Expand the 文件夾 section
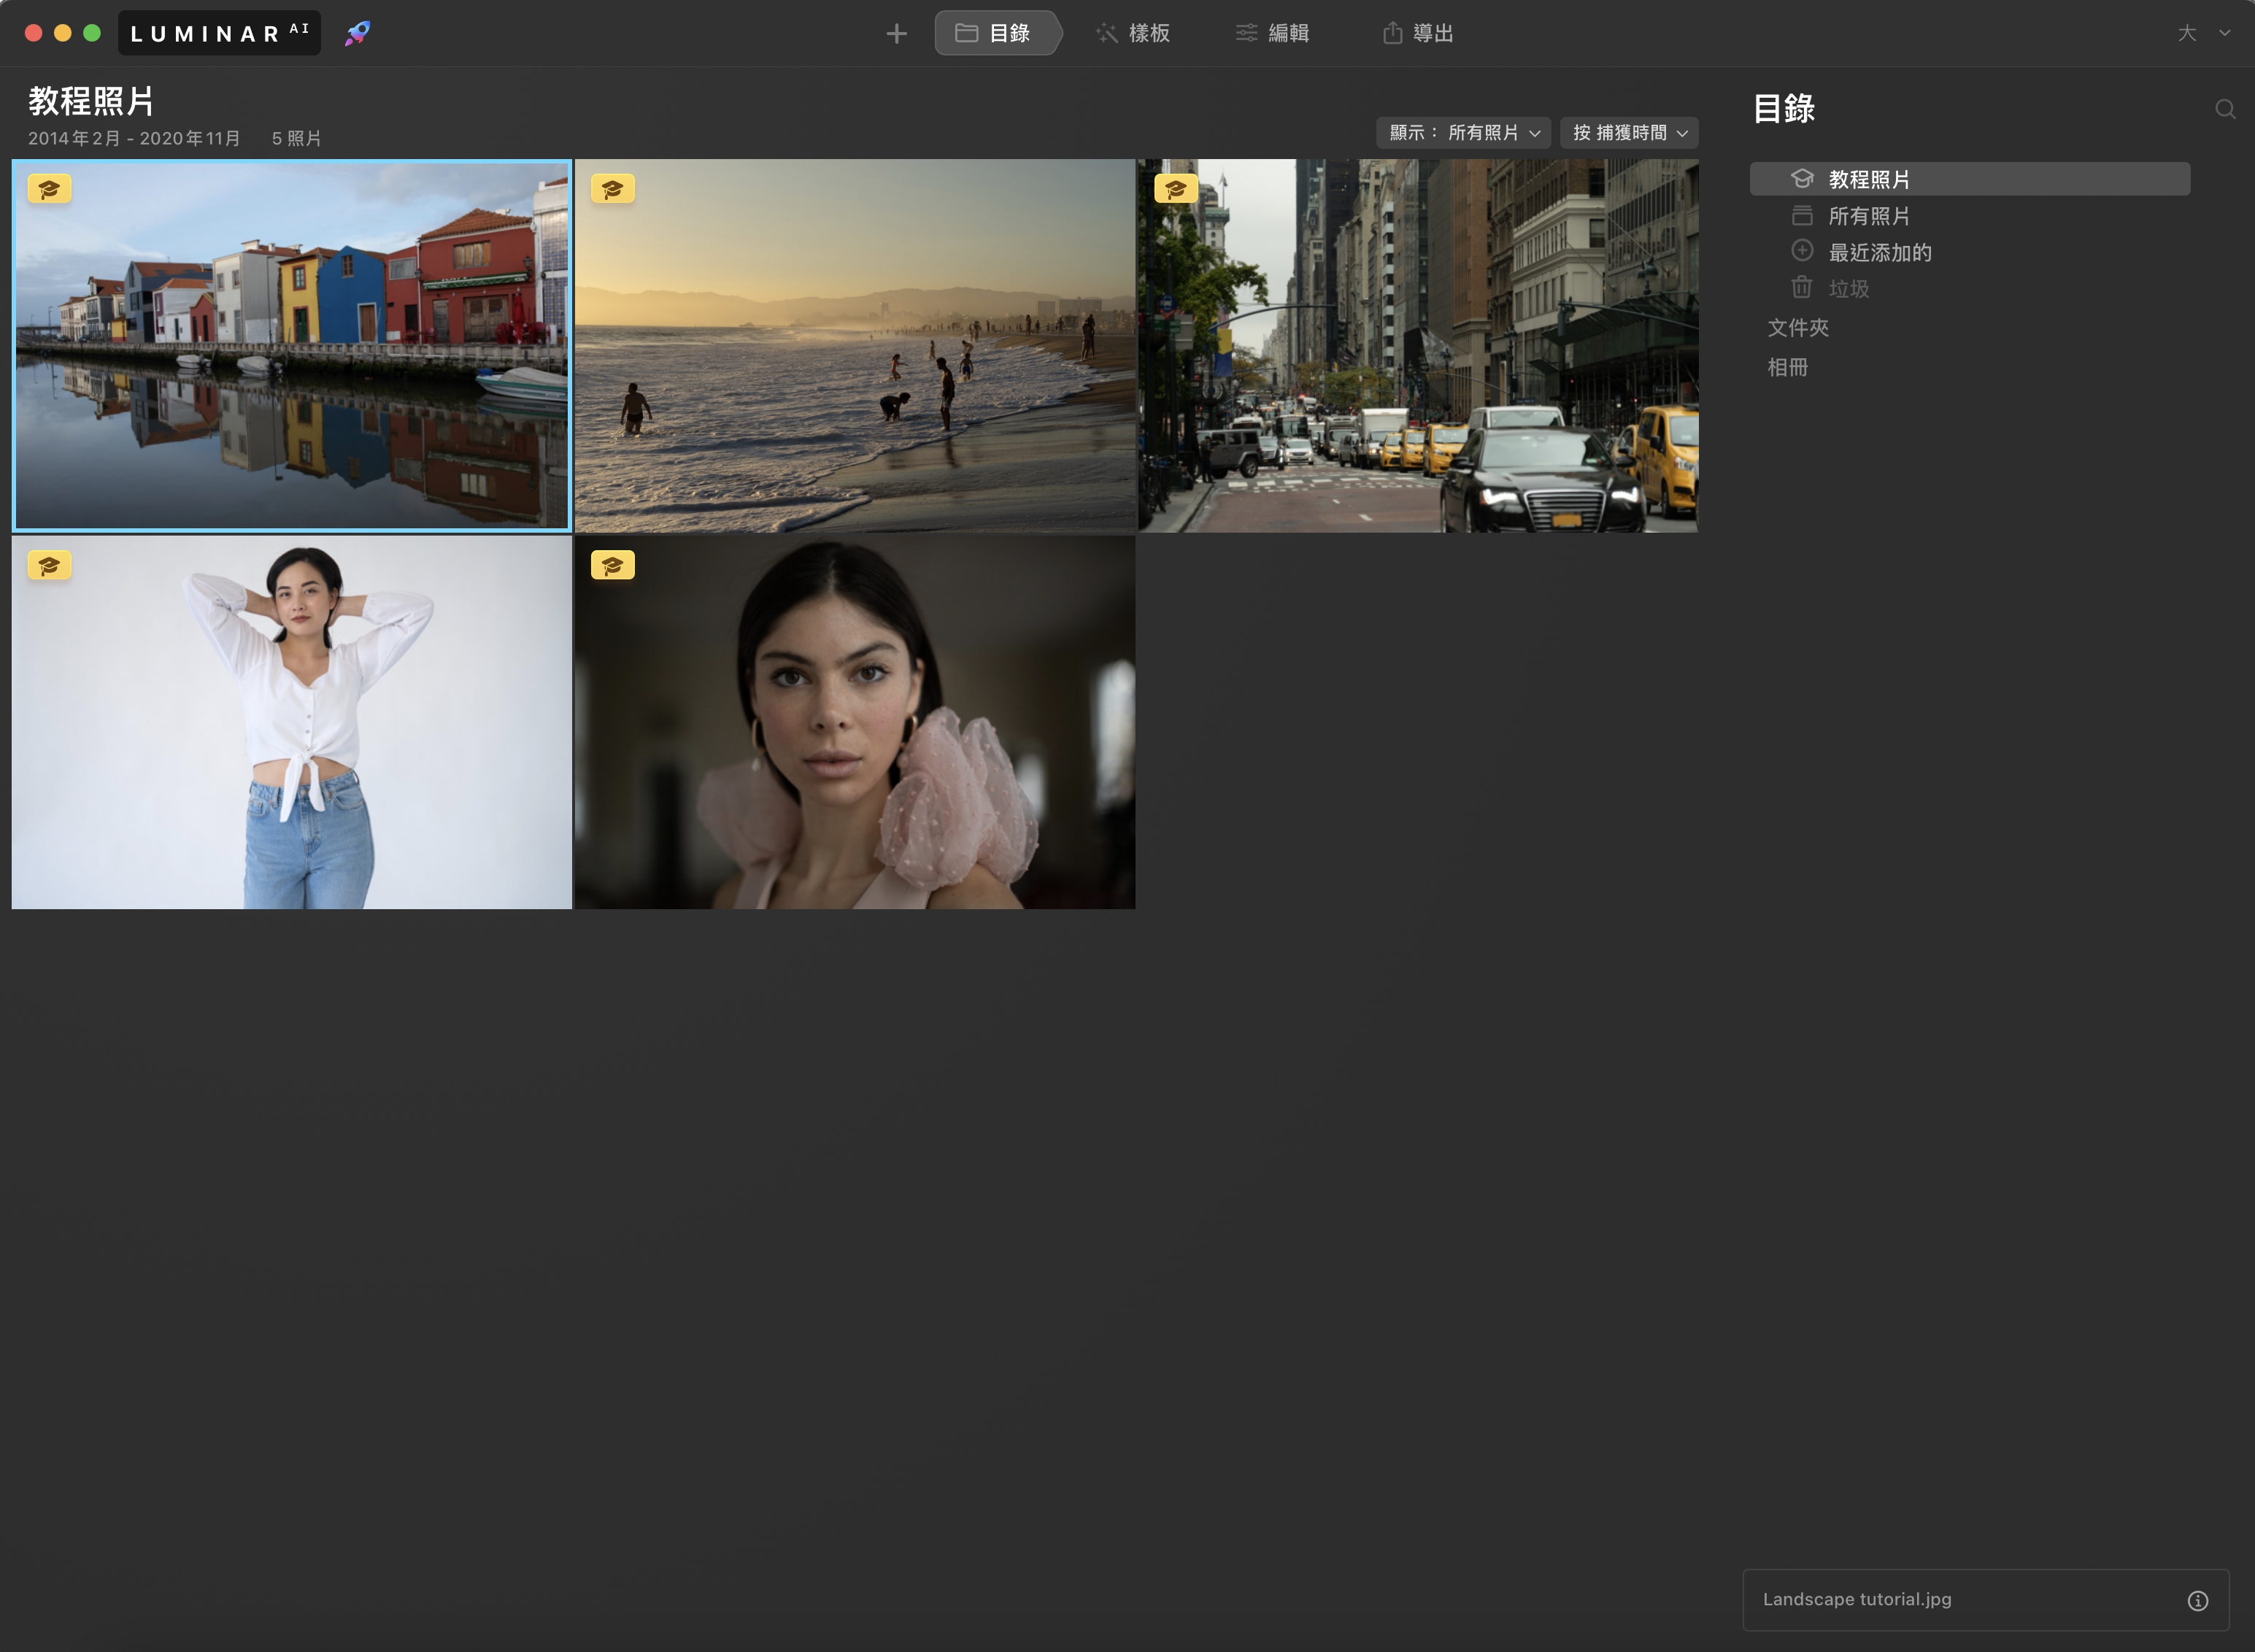The image size is (2255, 1652). pyautogui.click(x=1797, y=328)
